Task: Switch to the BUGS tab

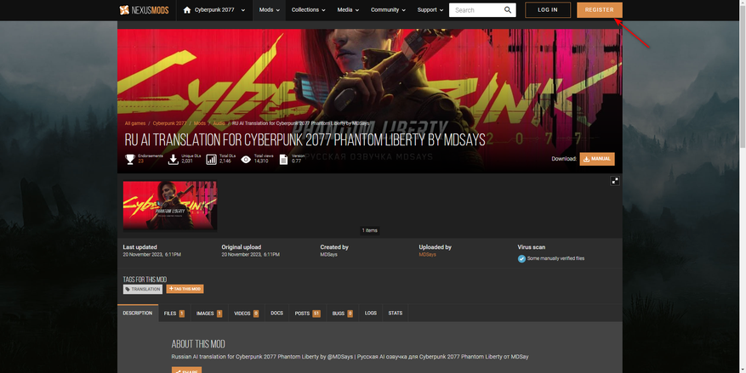Action: 343,314
